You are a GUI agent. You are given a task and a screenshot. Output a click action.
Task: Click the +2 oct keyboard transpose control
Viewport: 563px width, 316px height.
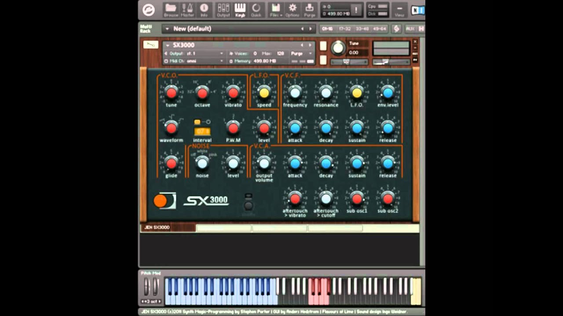[x=151, y=302]
